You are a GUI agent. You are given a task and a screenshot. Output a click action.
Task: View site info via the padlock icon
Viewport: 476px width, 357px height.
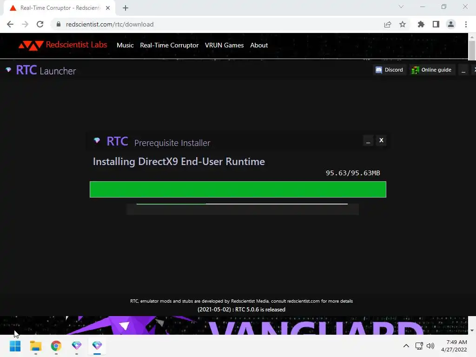tap(59, 24)
